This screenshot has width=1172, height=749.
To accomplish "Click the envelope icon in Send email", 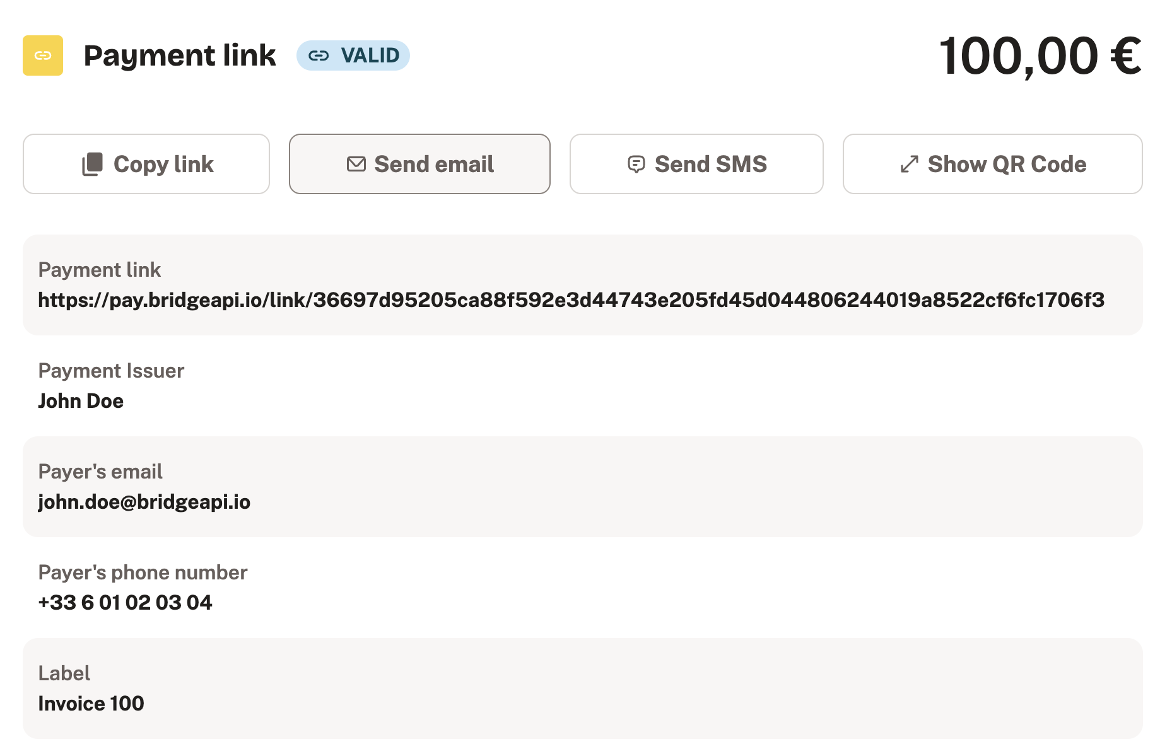I will coord(356,164).
